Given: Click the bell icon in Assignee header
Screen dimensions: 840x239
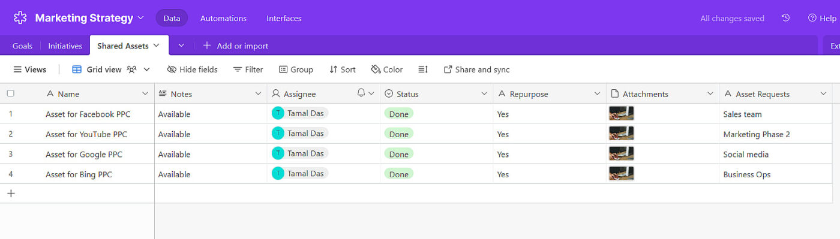Looking at the screenshot, I should [361, 93].
